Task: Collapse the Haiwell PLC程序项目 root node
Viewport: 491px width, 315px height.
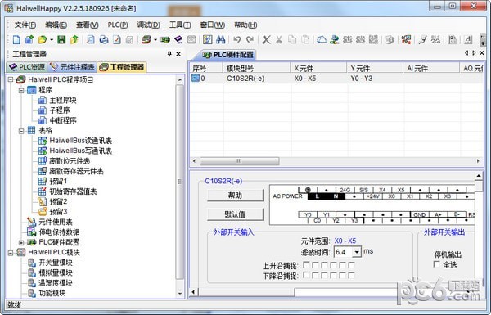Action: tap(11, 79)
